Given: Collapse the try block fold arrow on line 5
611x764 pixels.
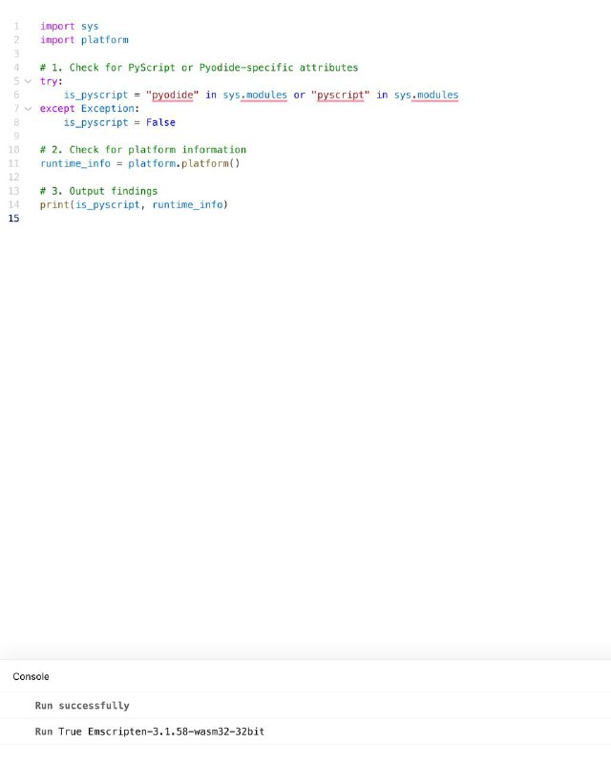Looking at the screenshot, I should (29, 81).
